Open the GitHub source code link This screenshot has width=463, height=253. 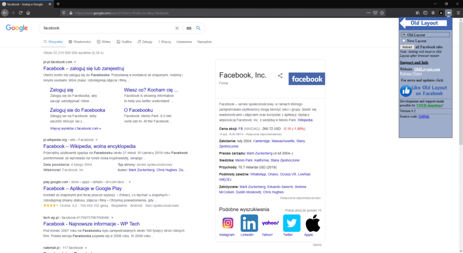424,117
